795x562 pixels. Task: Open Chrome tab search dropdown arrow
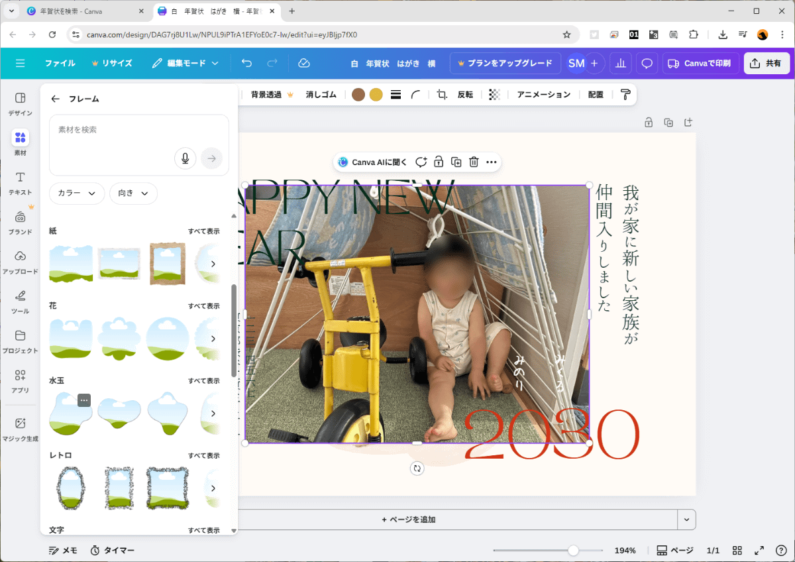coord(11,11)
